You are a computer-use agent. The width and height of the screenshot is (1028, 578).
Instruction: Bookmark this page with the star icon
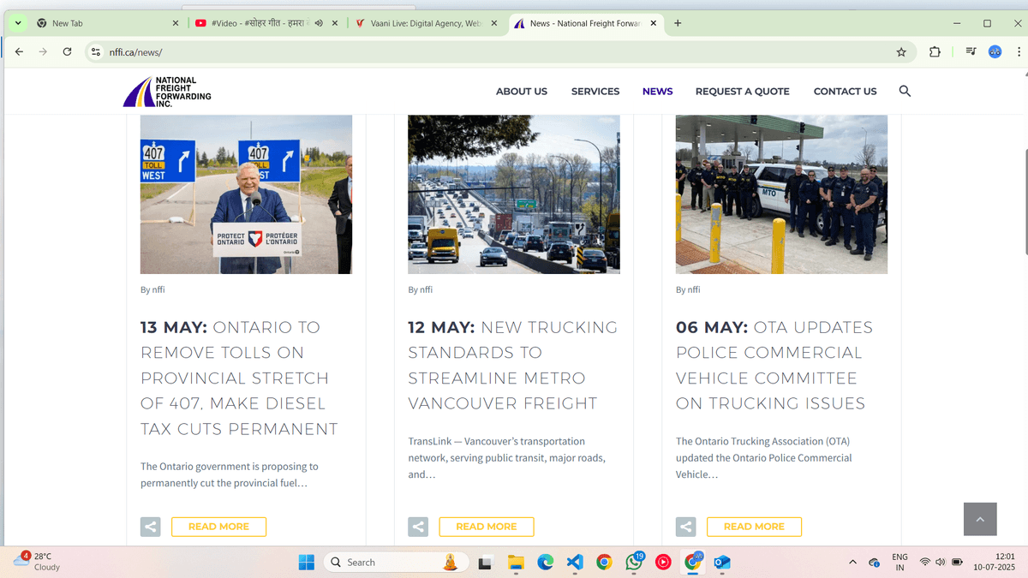pyautogui.click(x=901, y=52)
